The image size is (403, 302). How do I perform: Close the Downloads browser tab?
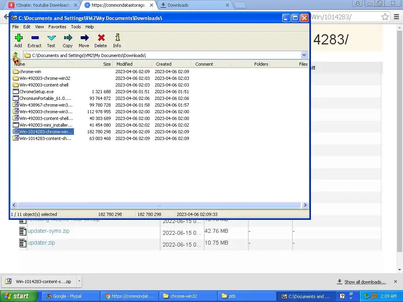(x=227, y=5)
